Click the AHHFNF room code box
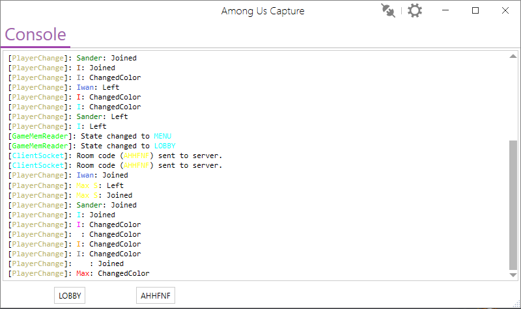The image size is (521, 309). click(156, 295)
